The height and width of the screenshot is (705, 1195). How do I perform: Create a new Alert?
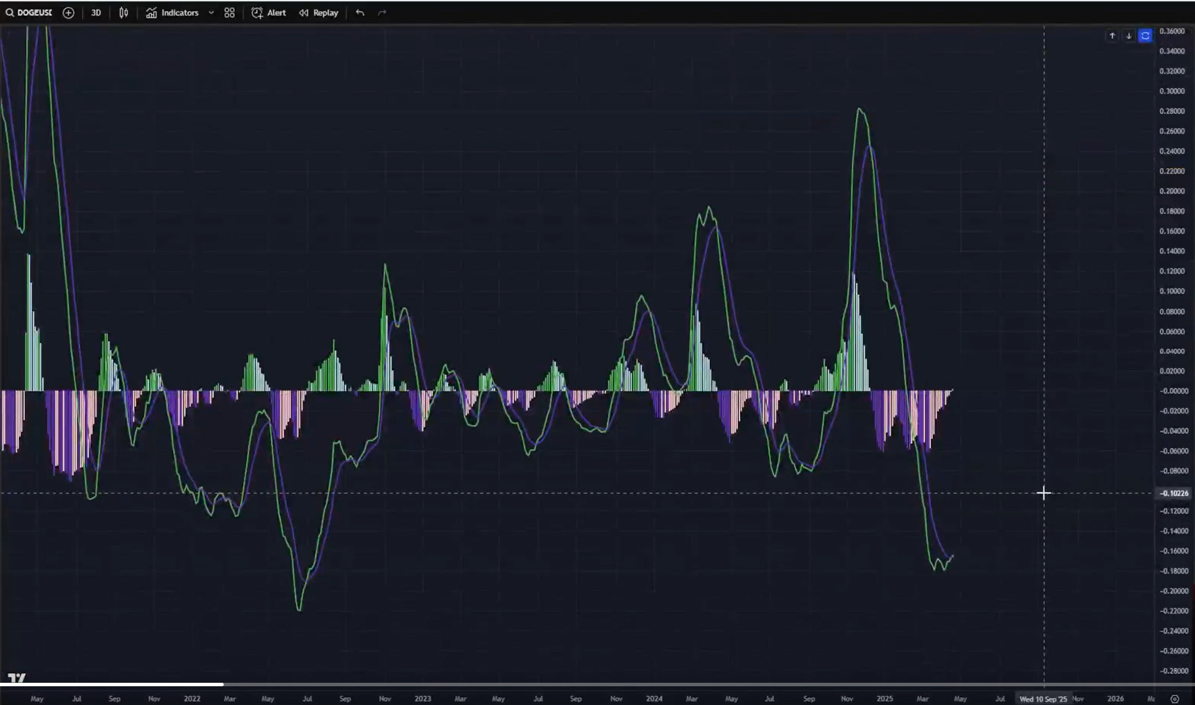[x=268, y=12]
